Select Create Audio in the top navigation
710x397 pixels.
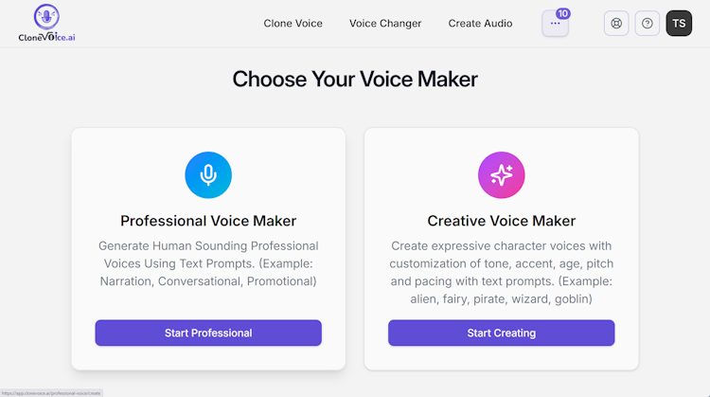click(480, 24)
